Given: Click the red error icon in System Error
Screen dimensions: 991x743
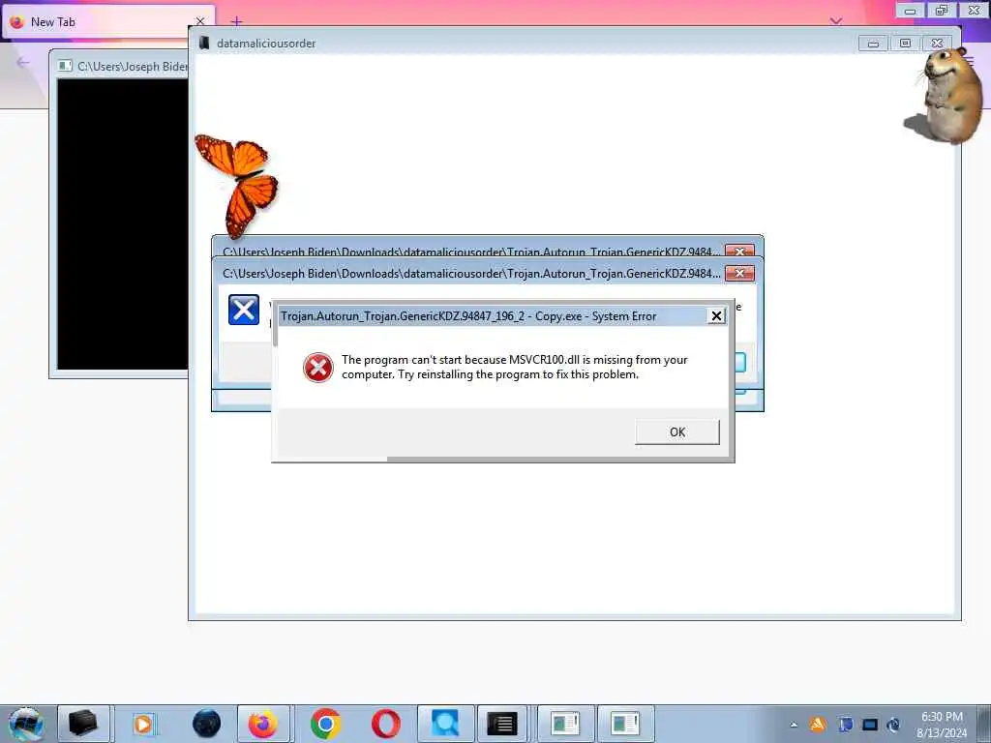Looking at the screenshot, I should coord(317,368).
